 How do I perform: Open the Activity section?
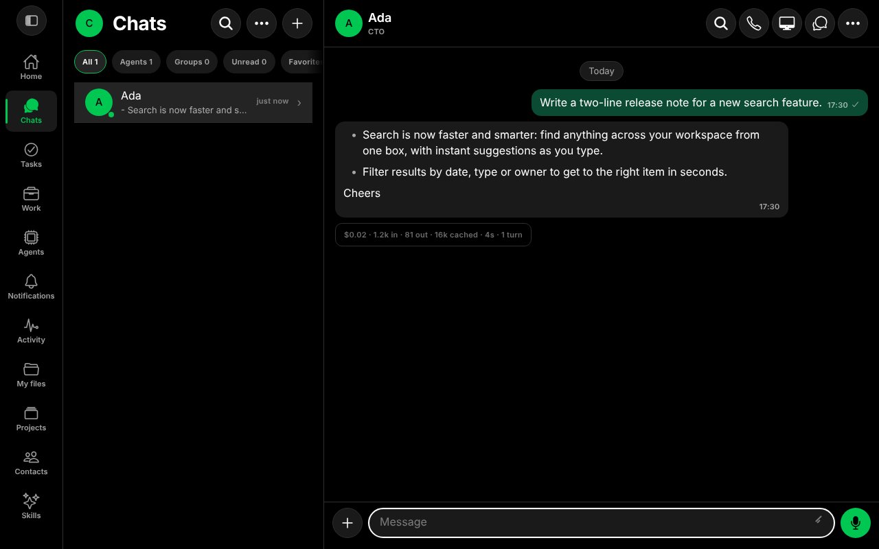pos(31,331)
